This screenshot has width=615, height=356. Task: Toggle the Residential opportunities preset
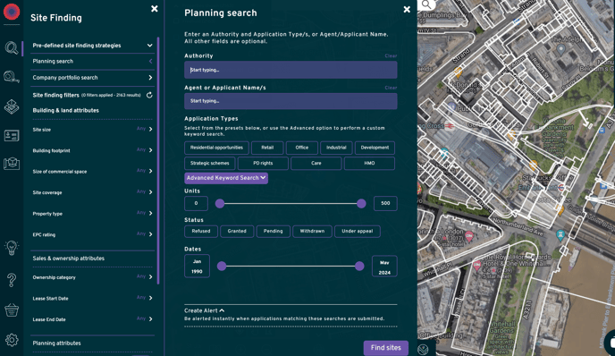coord(216,148)
